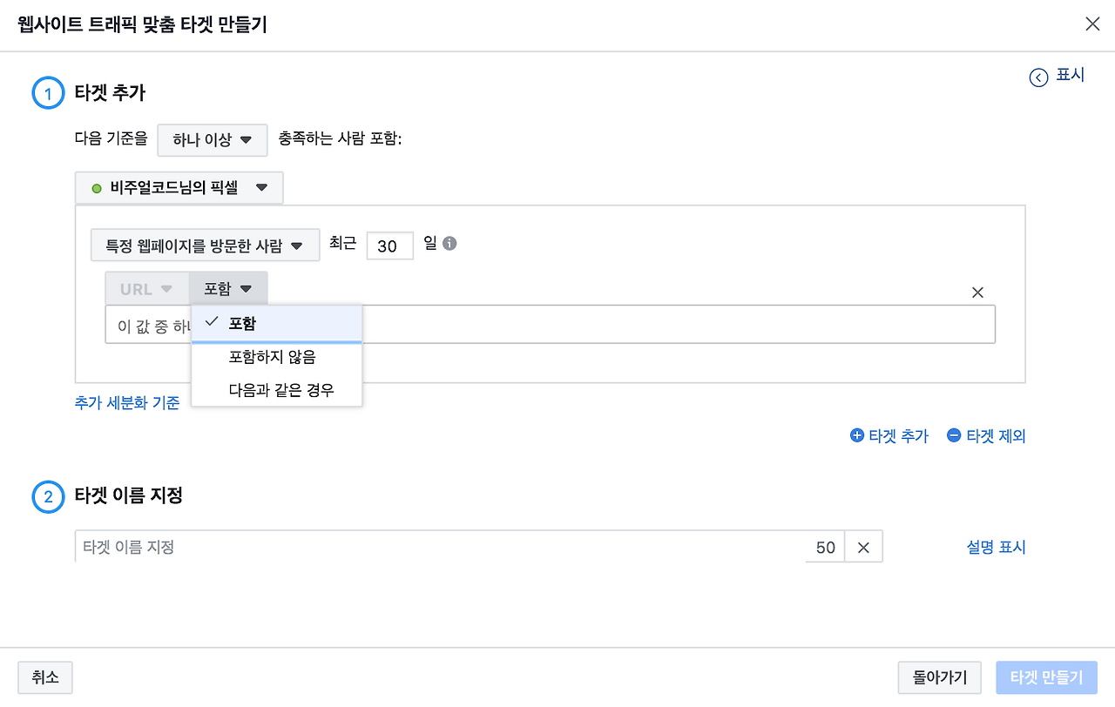This screenshot has height=707, width=1115.
Task: Open the 비주얼코드님의 픽셀 dropdown
Action: coord(179,187)
